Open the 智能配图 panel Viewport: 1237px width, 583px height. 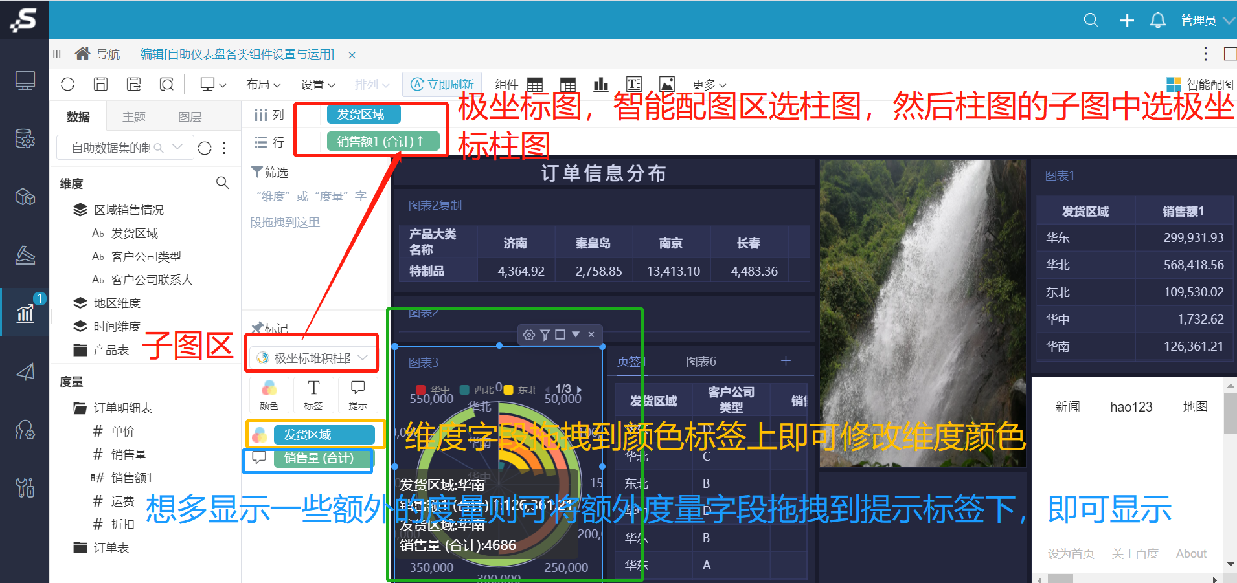tap(1199, 84)
